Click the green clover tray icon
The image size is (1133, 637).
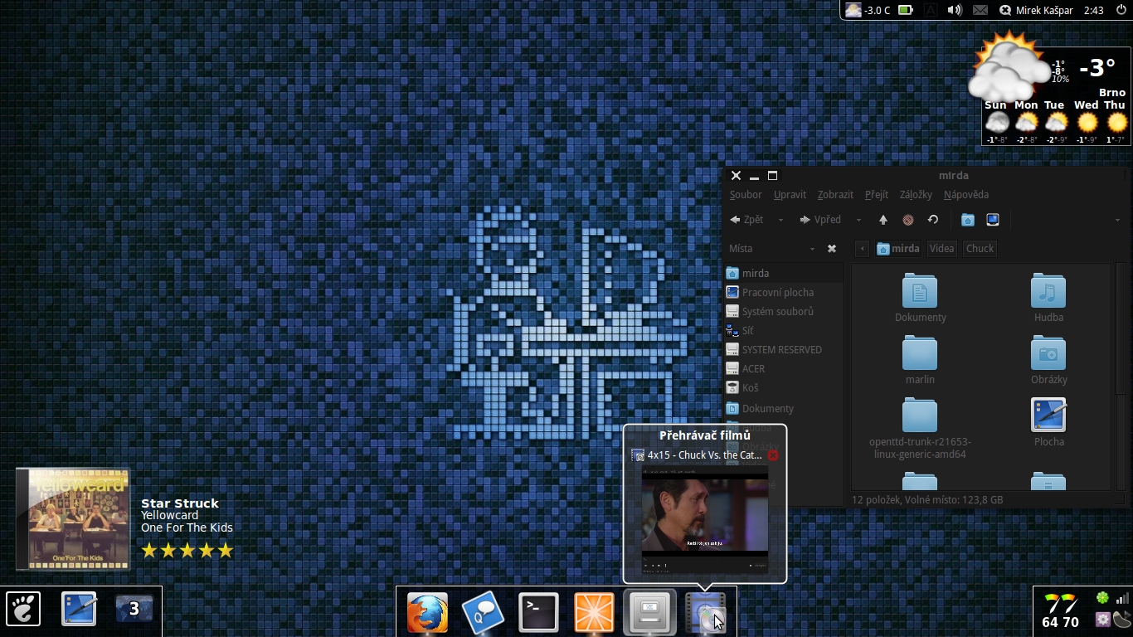pyautogui.click(x=1102, y=598)
